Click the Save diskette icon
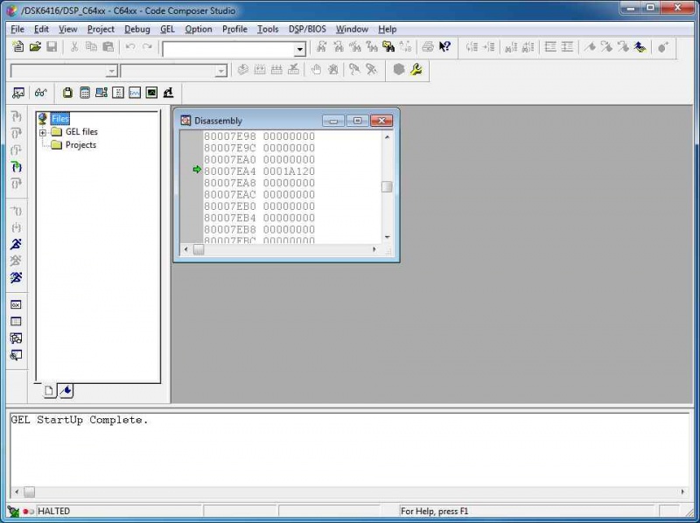This screenshot has height=523, width=700. point(52,47)
